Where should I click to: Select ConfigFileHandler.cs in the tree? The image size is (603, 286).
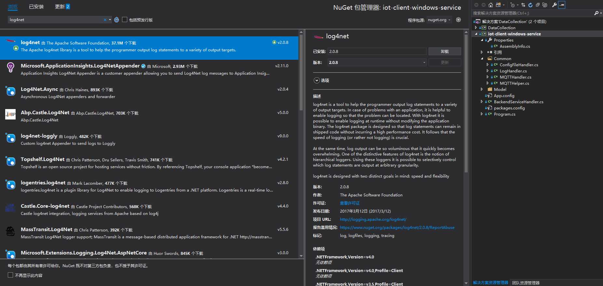(x=519, y=65)
